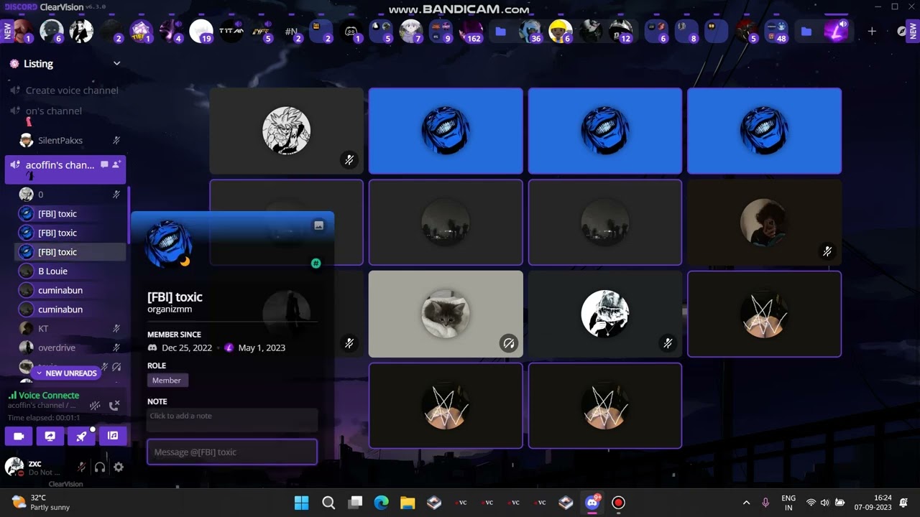Focus the Message @[FBI] toxic field
Viewport: 920px width, 517px height.
[232, 452]
